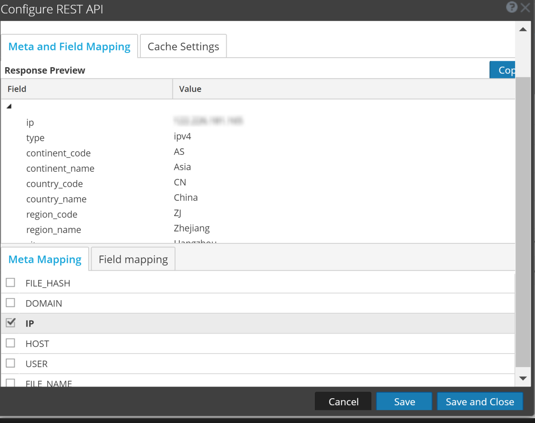535x423 pixels.
Task: Select the Meta Mapping sub-tab
Action: (x=45, y=259)
